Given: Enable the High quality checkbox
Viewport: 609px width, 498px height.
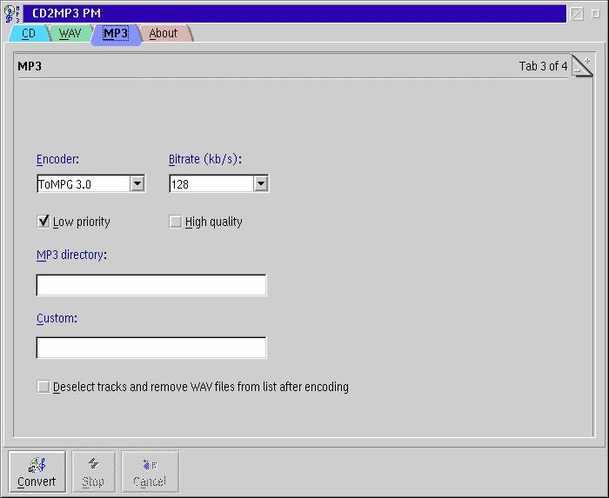Looking at the screenshot, I should point(176,222).
